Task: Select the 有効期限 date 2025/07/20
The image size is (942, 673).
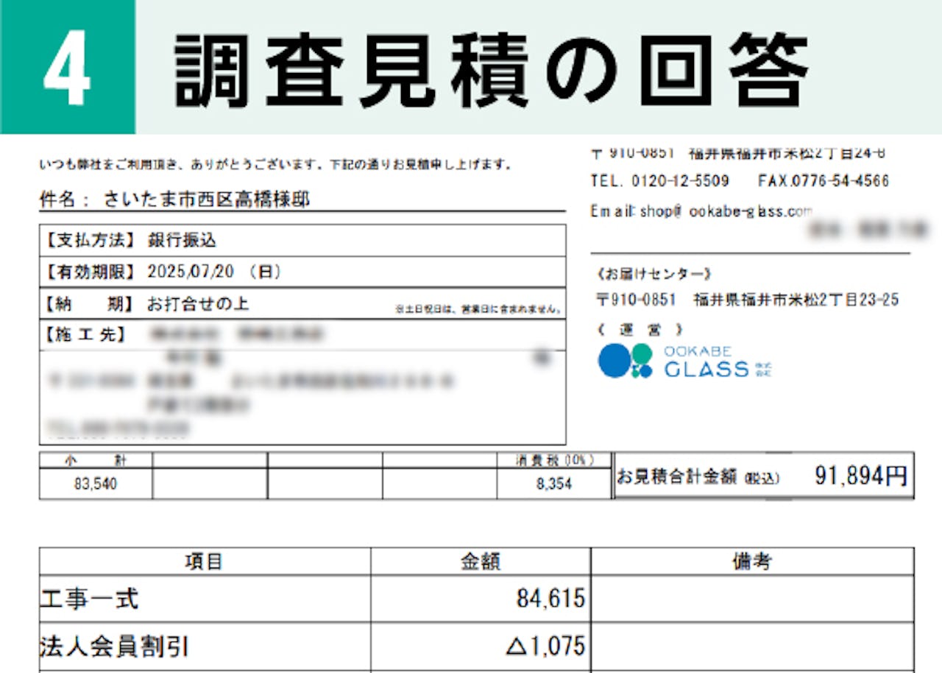Action: 191,272
